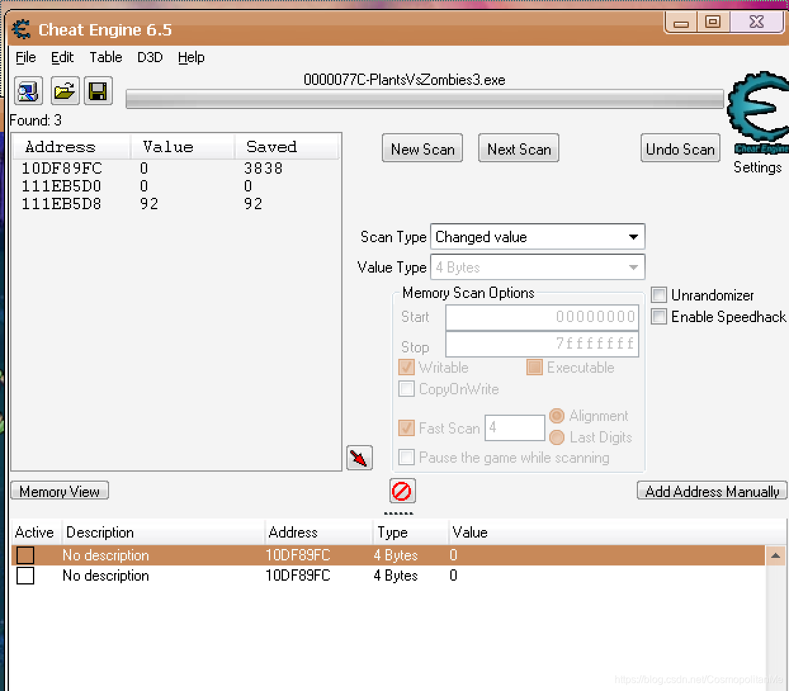Toggle the Executable checkbox
This screenshot has width=789, height=691.
tap(535, 367)
